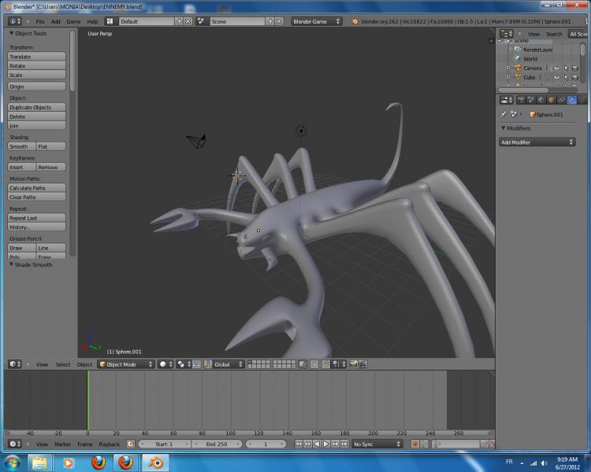
Task: Click the transform orientation icon beside Global
Action: (208, 364)
